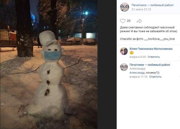
Task: Click the Александру reply-to label
Action: 137,69
